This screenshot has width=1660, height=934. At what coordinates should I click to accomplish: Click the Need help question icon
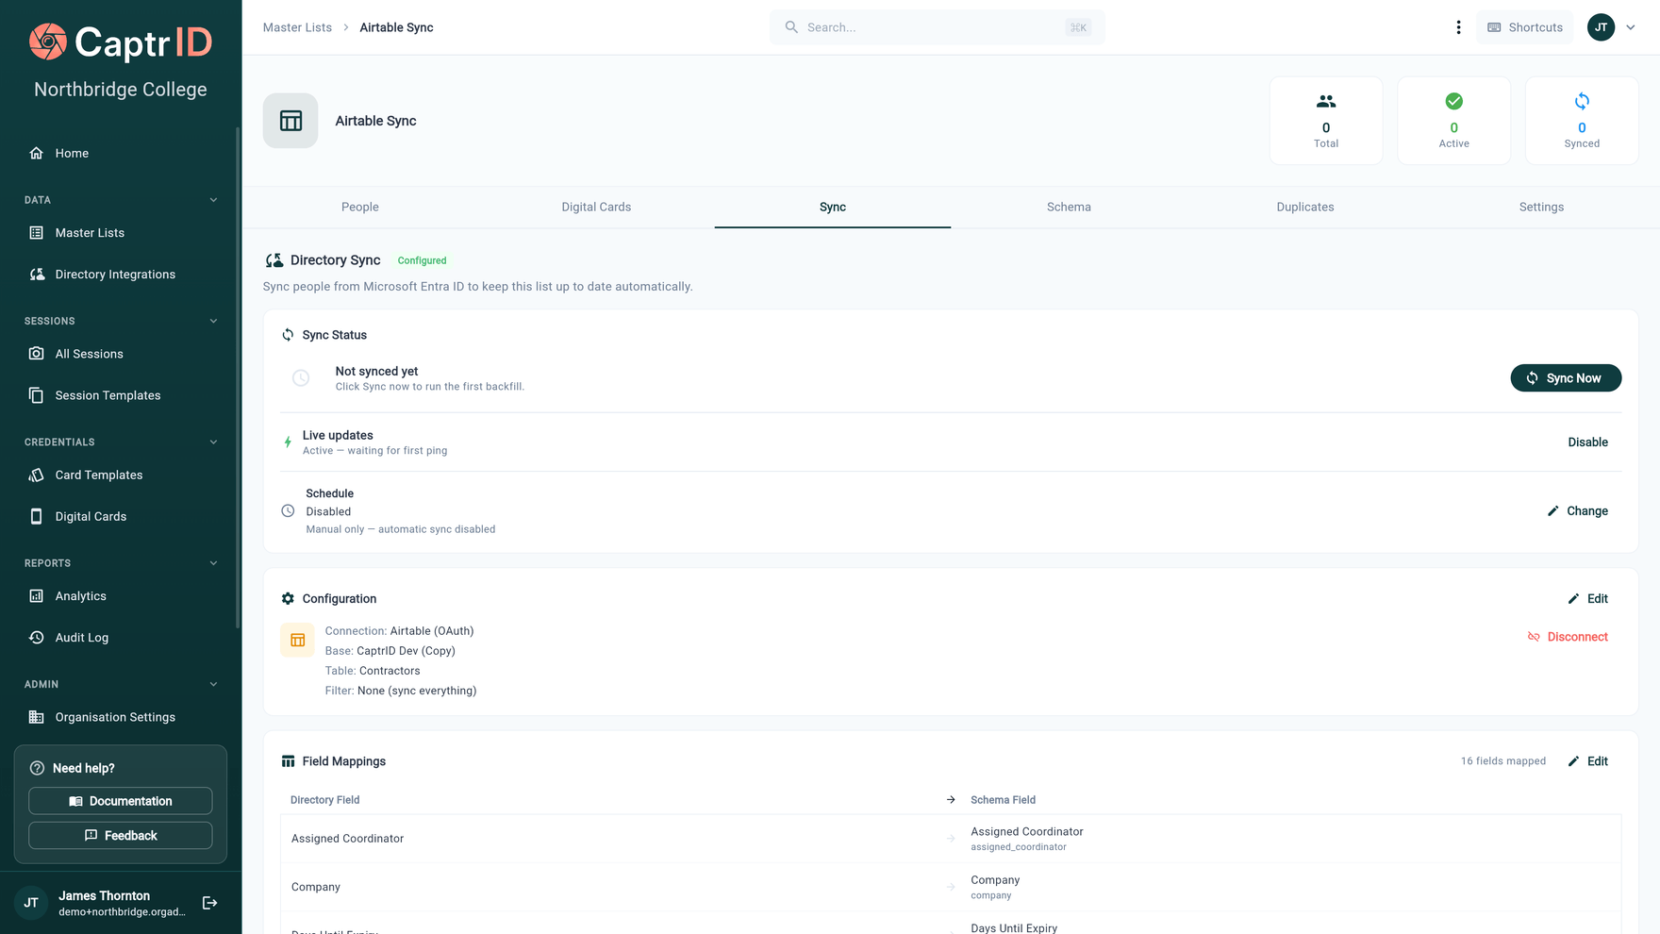click(37, 768)
